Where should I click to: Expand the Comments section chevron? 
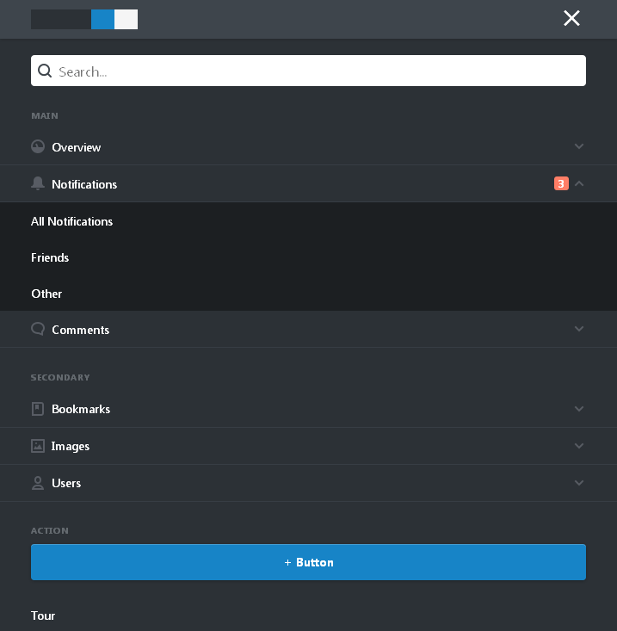tap(579, 329)
